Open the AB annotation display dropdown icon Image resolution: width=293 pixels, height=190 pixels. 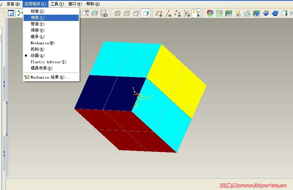[x=86, y=13]
